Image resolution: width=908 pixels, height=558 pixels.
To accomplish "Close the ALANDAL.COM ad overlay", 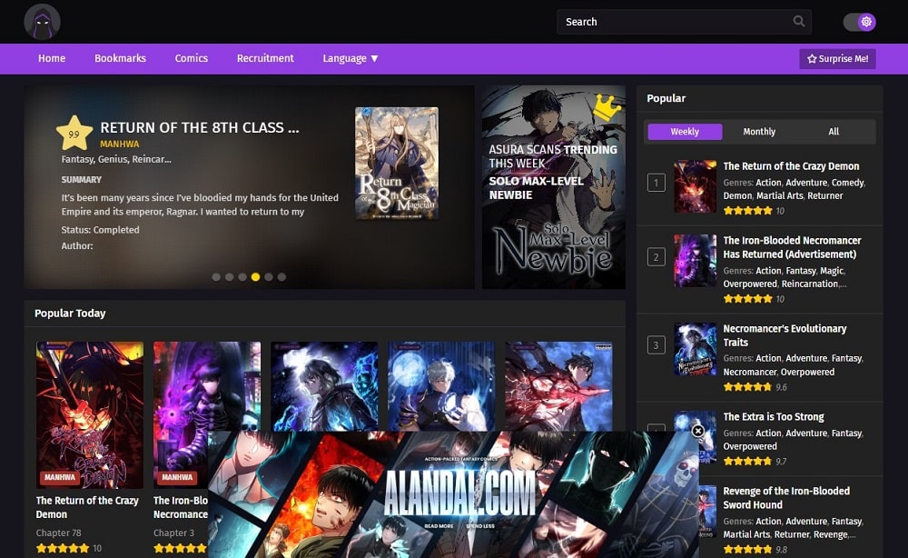I will [x=697, y=431].
